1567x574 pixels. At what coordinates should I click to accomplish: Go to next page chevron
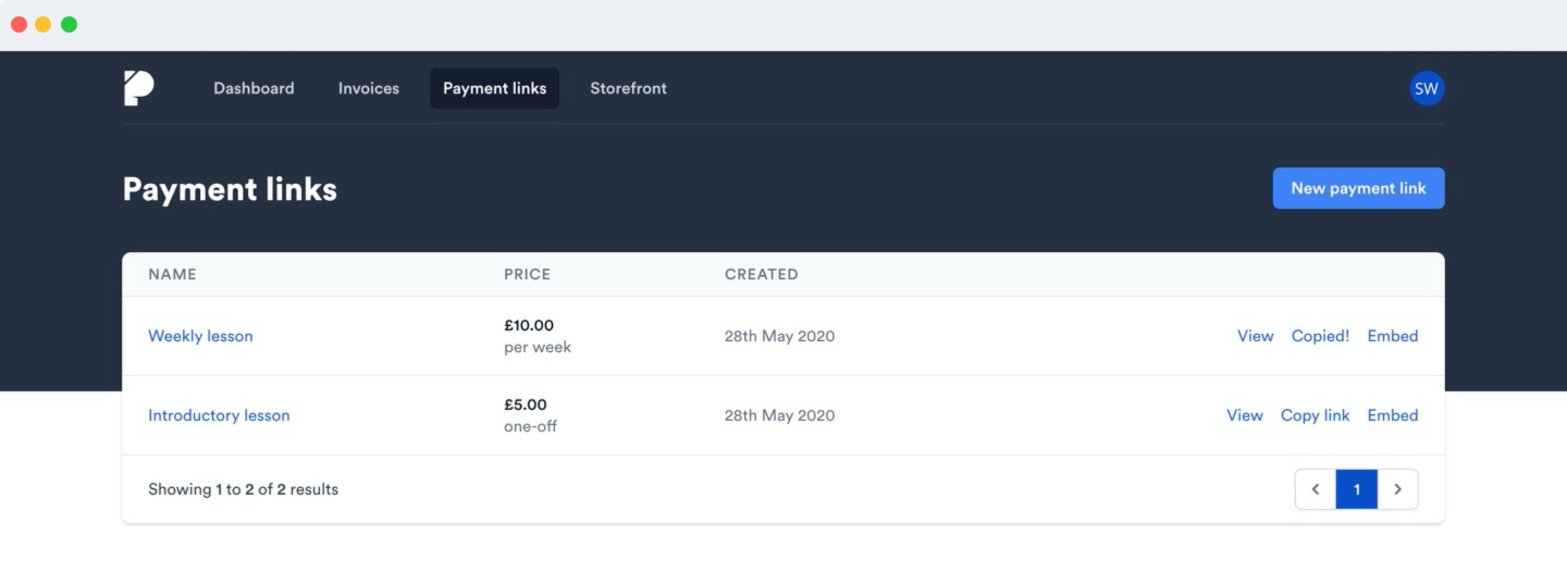coord(1398,489)
